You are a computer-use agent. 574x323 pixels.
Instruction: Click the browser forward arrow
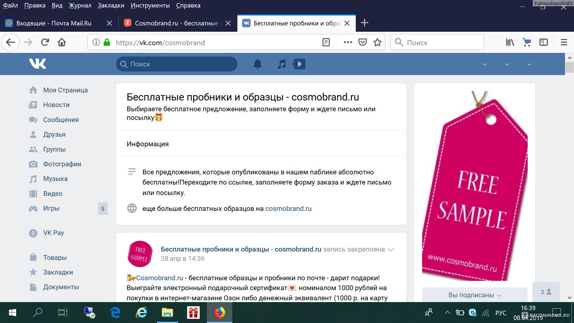28,42
